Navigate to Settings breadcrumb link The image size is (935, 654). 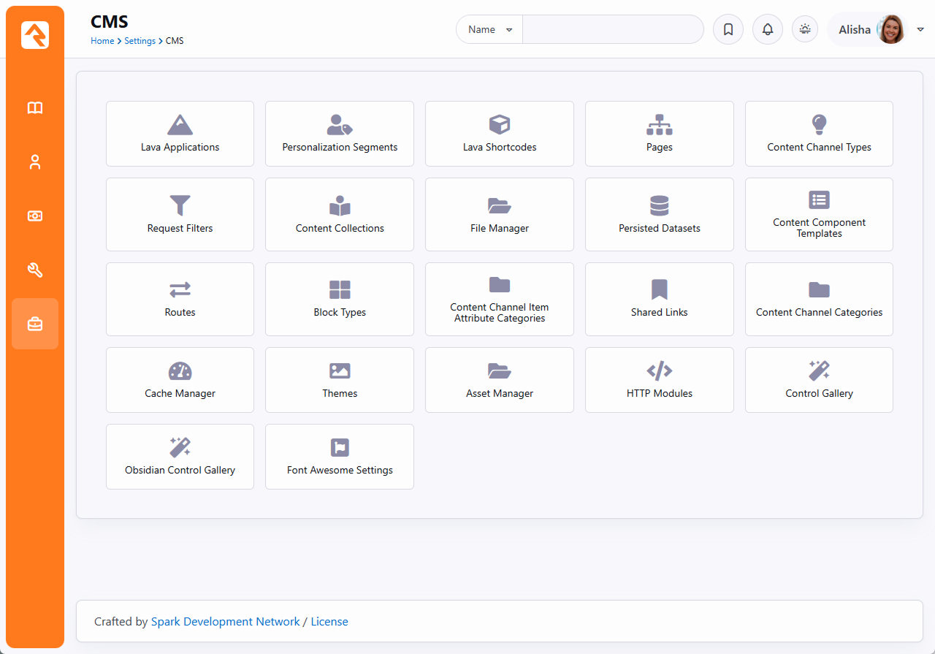click(x=140, y=41)
